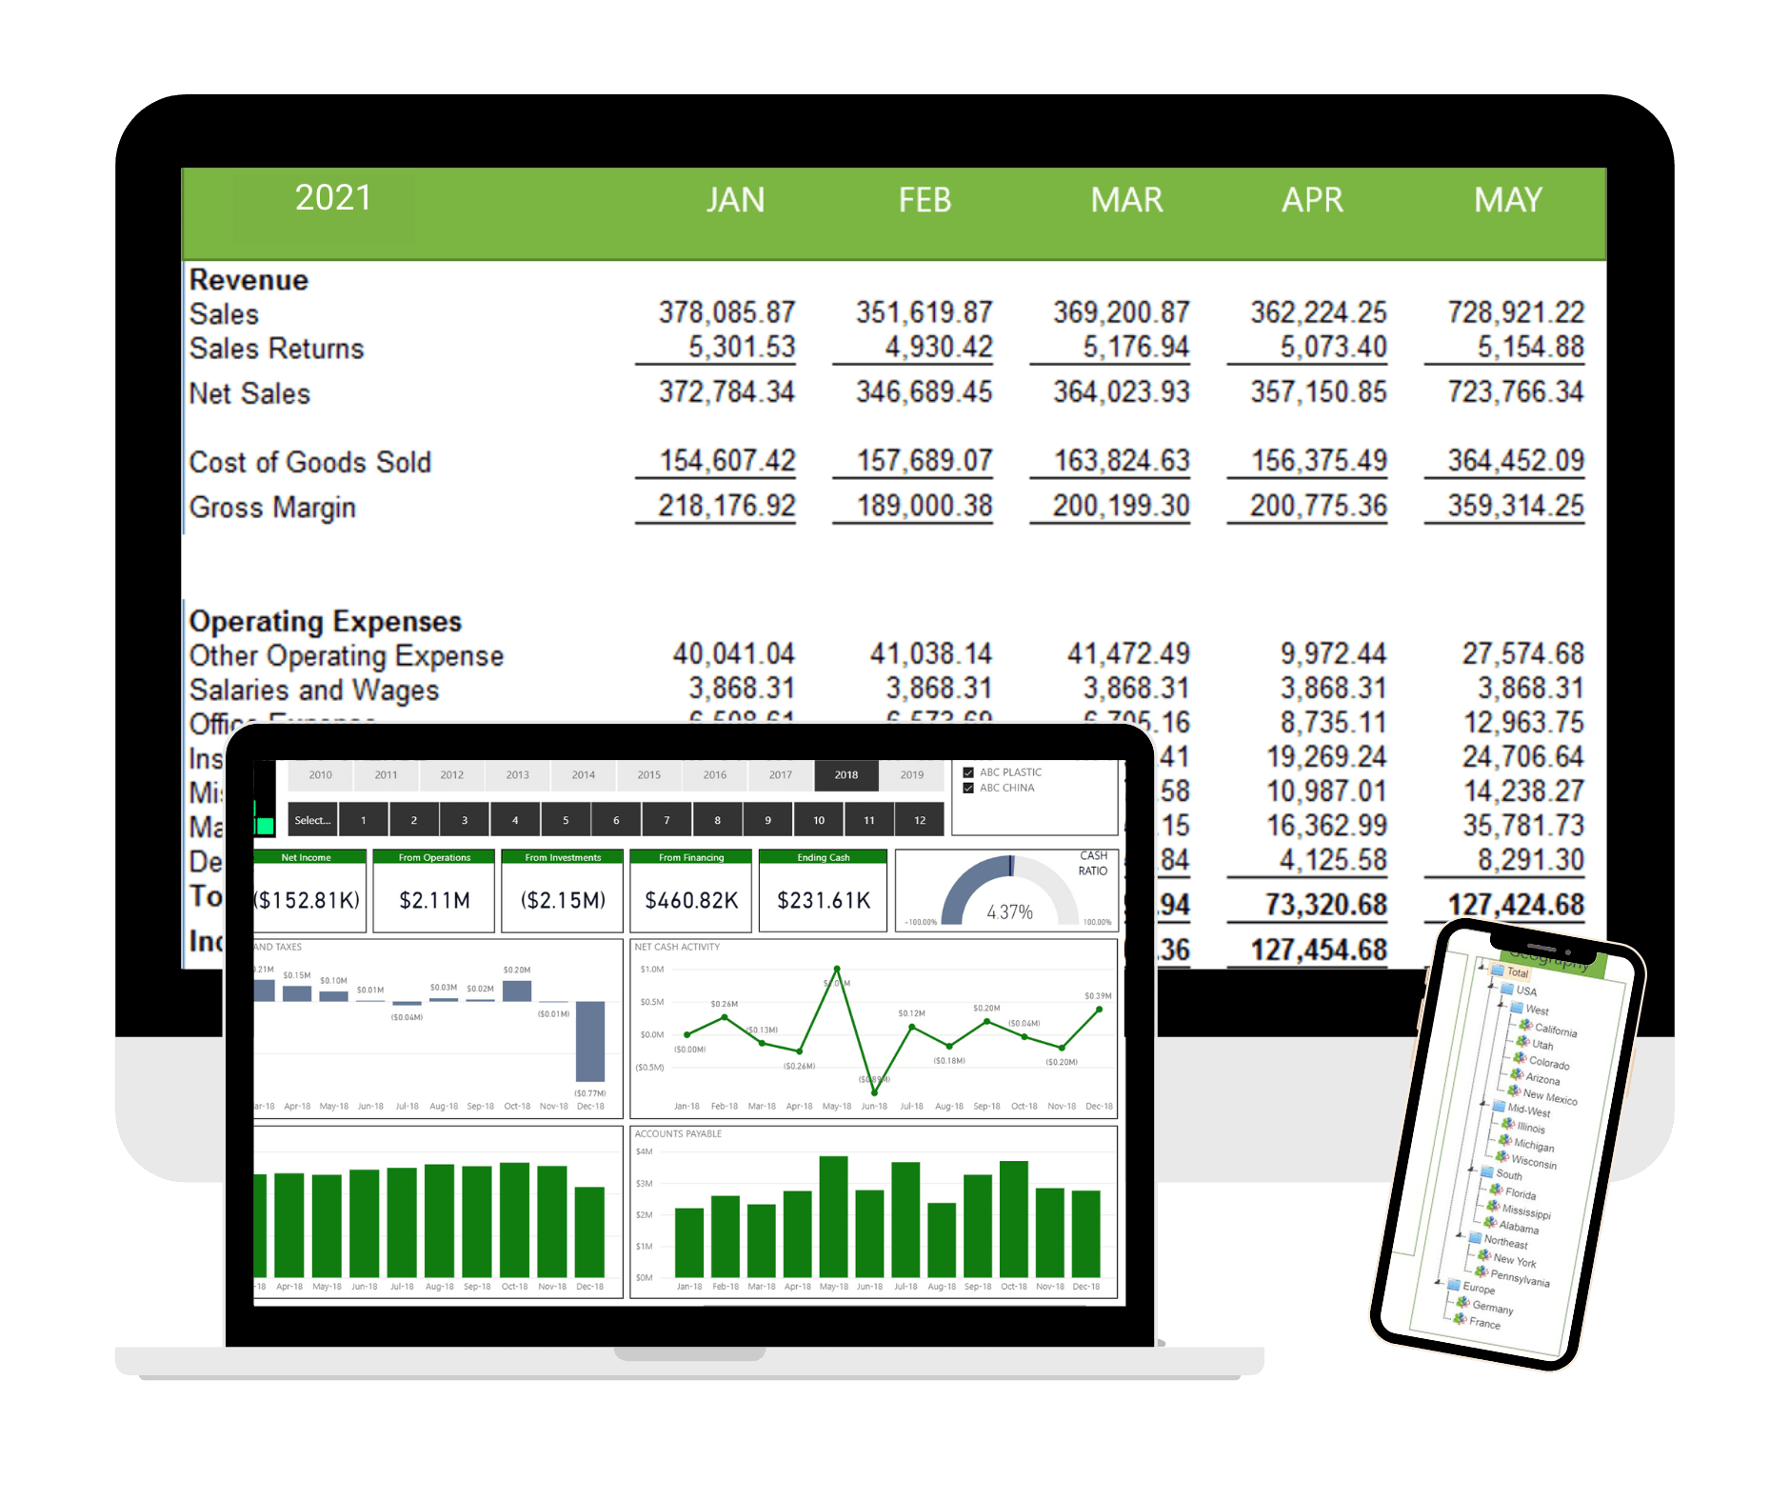Click the member icon next to Utah
This screenshot has width=1790, height=1501.
pos(1522,1041)
